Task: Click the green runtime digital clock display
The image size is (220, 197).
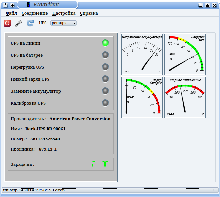Action: pos(100,164)
